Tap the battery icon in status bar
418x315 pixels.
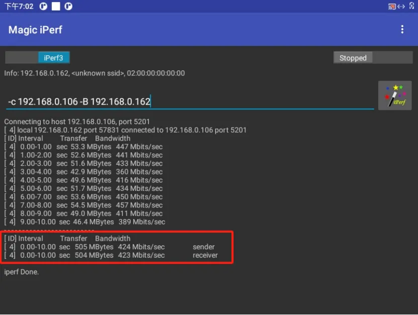(x=411, y=6)
